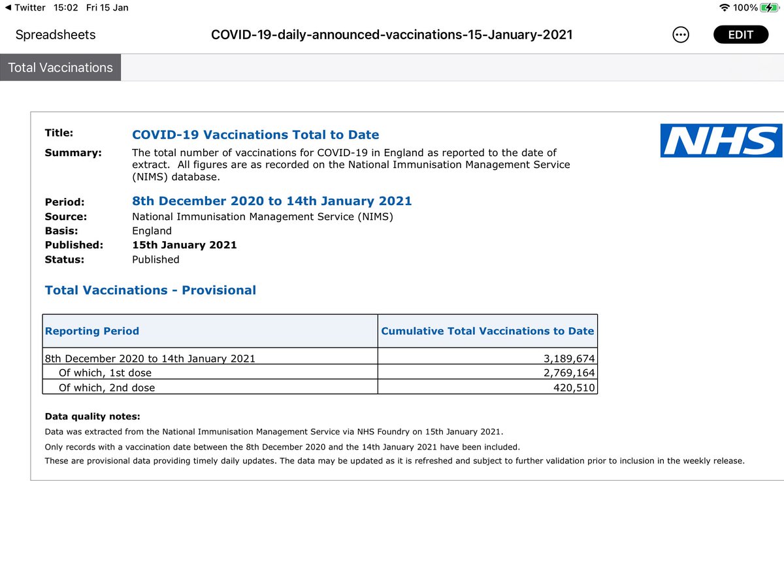Viewport: 784px width, 588px height.
Task: Tap the COVID-19 Vaccinations Total to Date heading
Action: (x=255, y=135)
